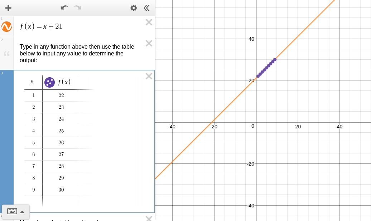Open the on-screen keyboard

point(12,211)
